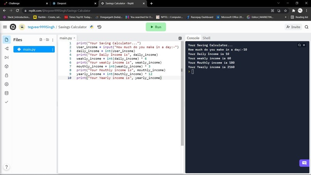
Task: Open the Debugger sidebar icon
Action: point(7,58)
